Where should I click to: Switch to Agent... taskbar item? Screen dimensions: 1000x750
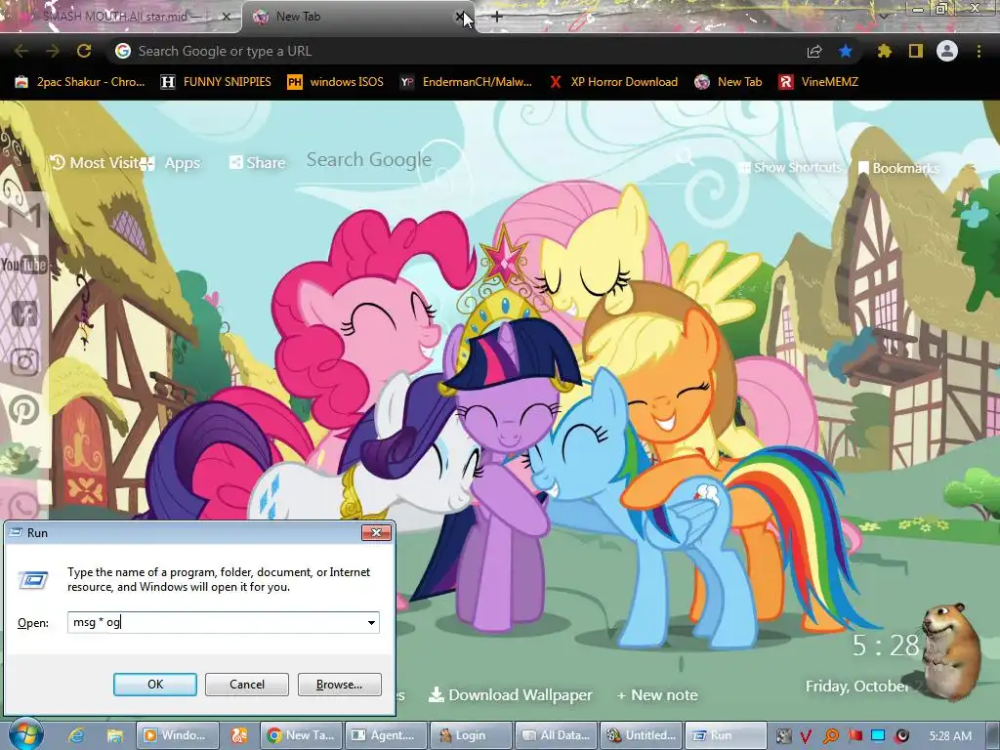pyautogui.click(x=386, y=735)
